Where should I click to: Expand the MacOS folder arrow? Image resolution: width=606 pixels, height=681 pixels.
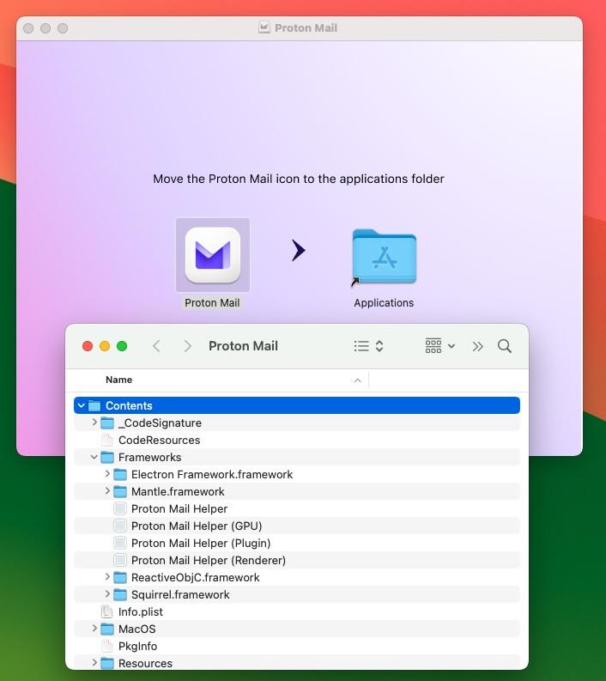pos(94,628)
